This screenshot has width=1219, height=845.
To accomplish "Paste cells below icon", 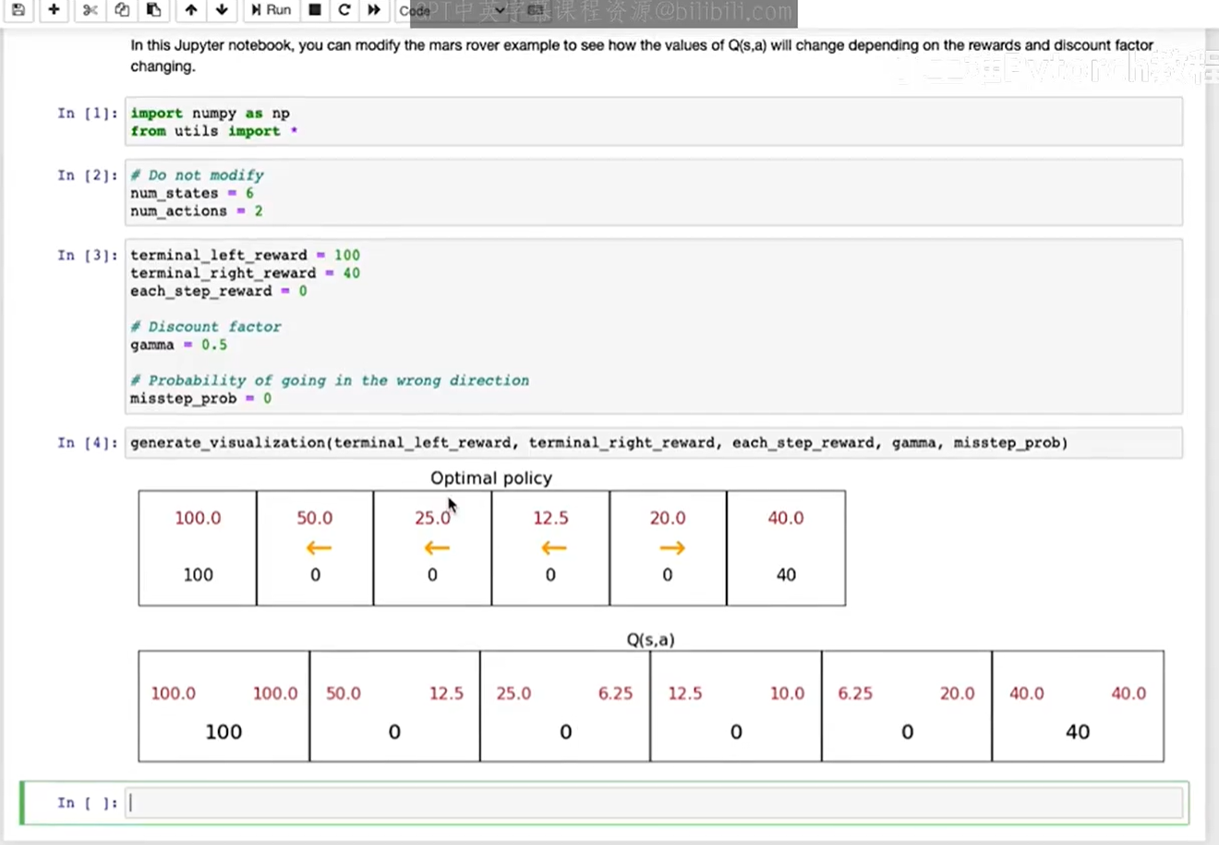I will [154, 10].
